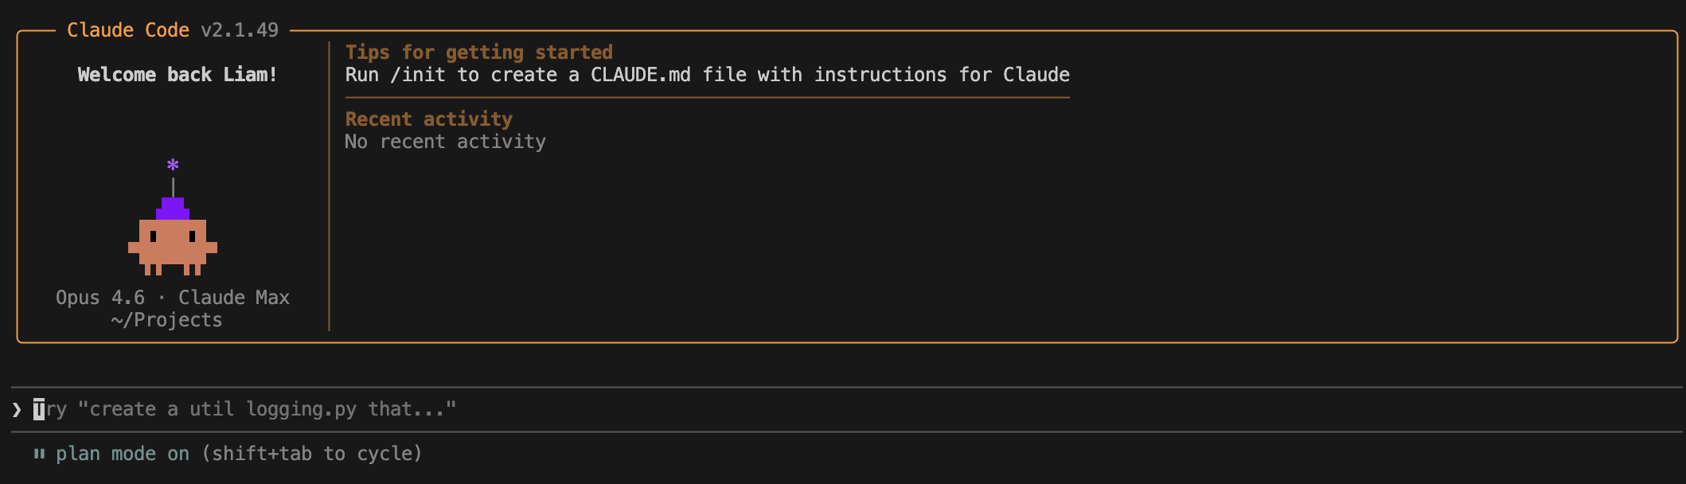This screenshot has width=1686, height=484.
Task: Click the shift+tab to cycle hint
Action: pyautogui.click(x=312, y=453)
